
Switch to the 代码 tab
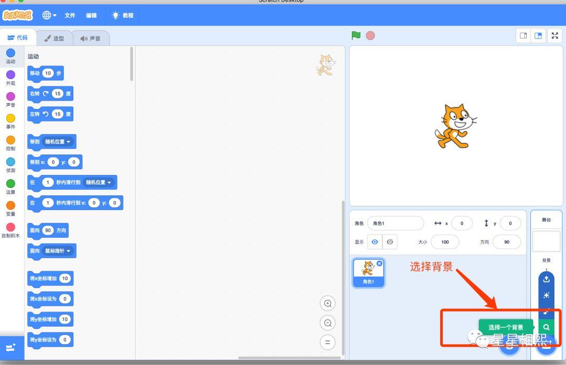(18, 38)
